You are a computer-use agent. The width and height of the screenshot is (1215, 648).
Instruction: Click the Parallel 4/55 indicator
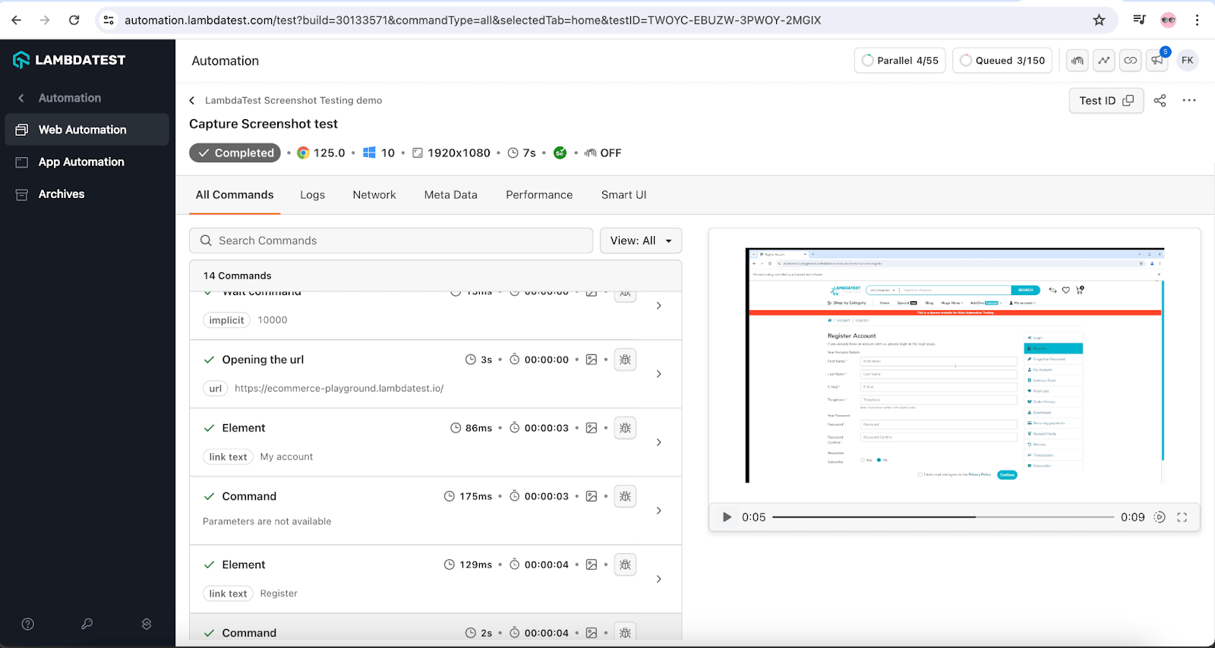(900, 61)
